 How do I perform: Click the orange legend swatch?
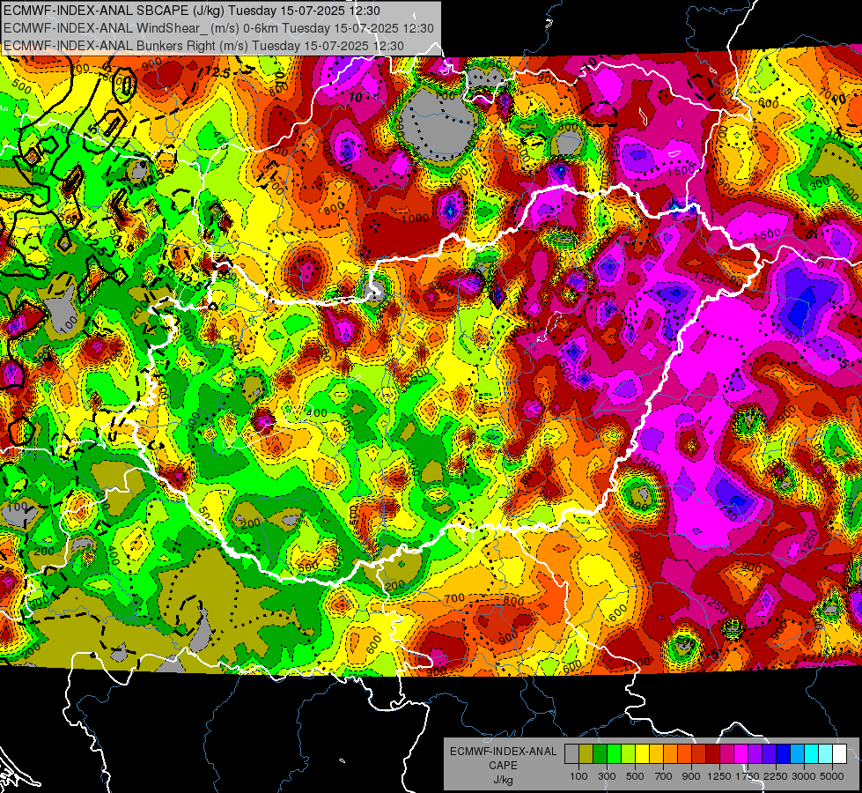pyautogui.click(x=671, y=754)
